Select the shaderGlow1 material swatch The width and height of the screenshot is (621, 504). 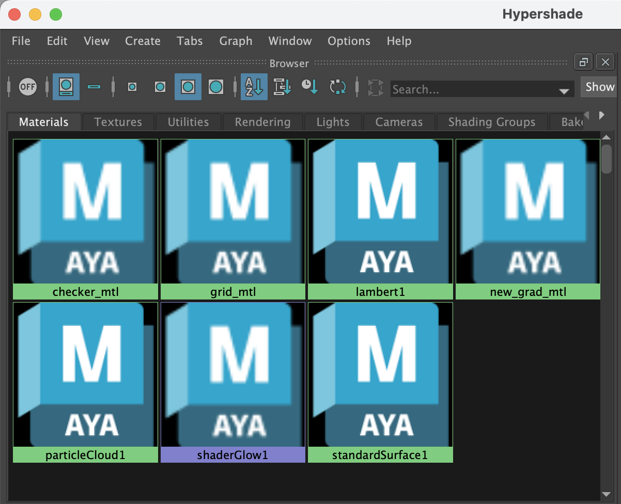233,375
